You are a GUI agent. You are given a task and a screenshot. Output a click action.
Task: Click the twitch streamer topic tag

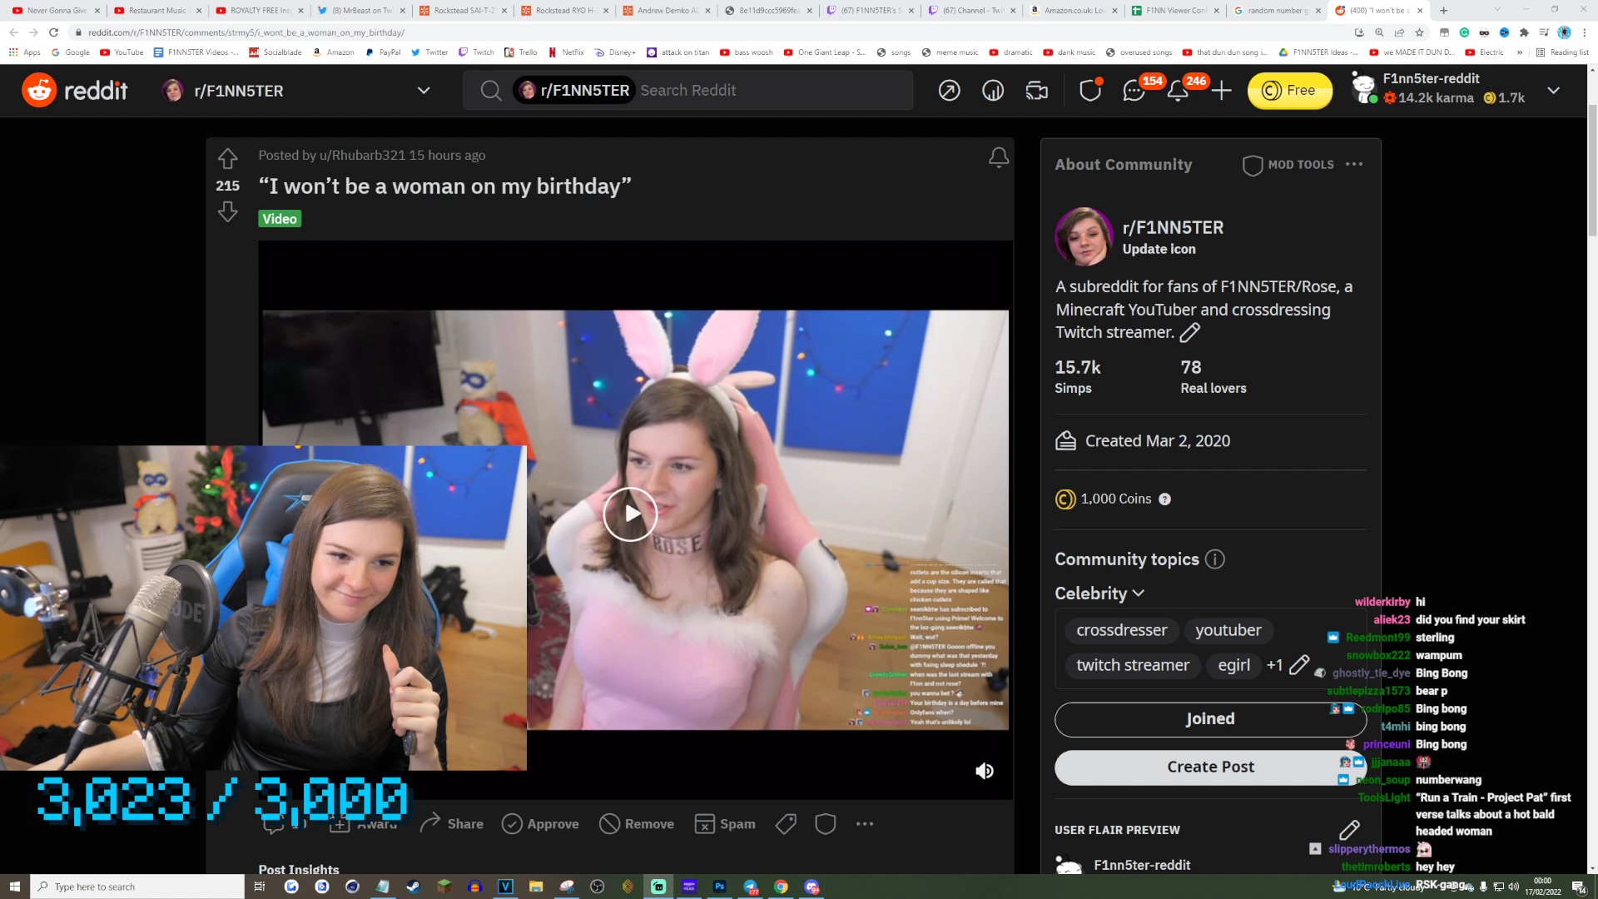tap(1133, 665)
